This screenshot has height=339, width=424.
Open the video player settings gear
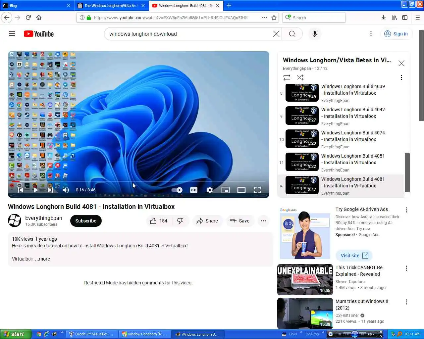(210, 190)
